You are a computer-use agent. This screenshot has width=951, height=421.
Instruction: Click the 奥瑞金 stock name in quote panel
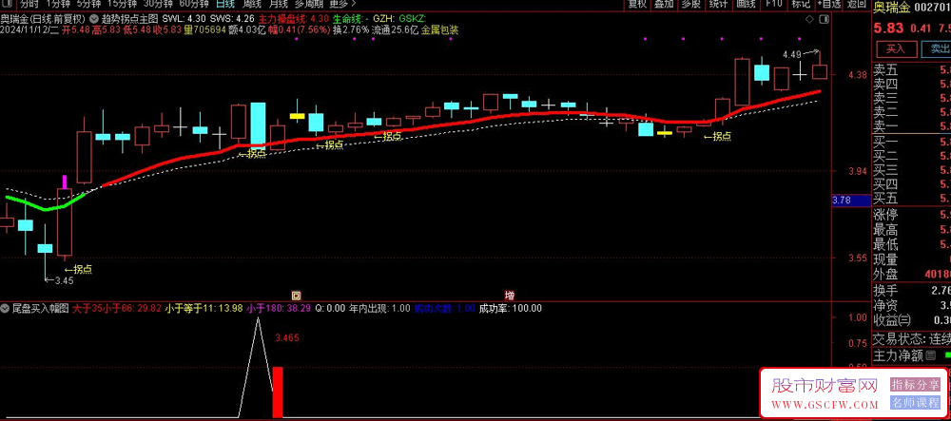891,8
